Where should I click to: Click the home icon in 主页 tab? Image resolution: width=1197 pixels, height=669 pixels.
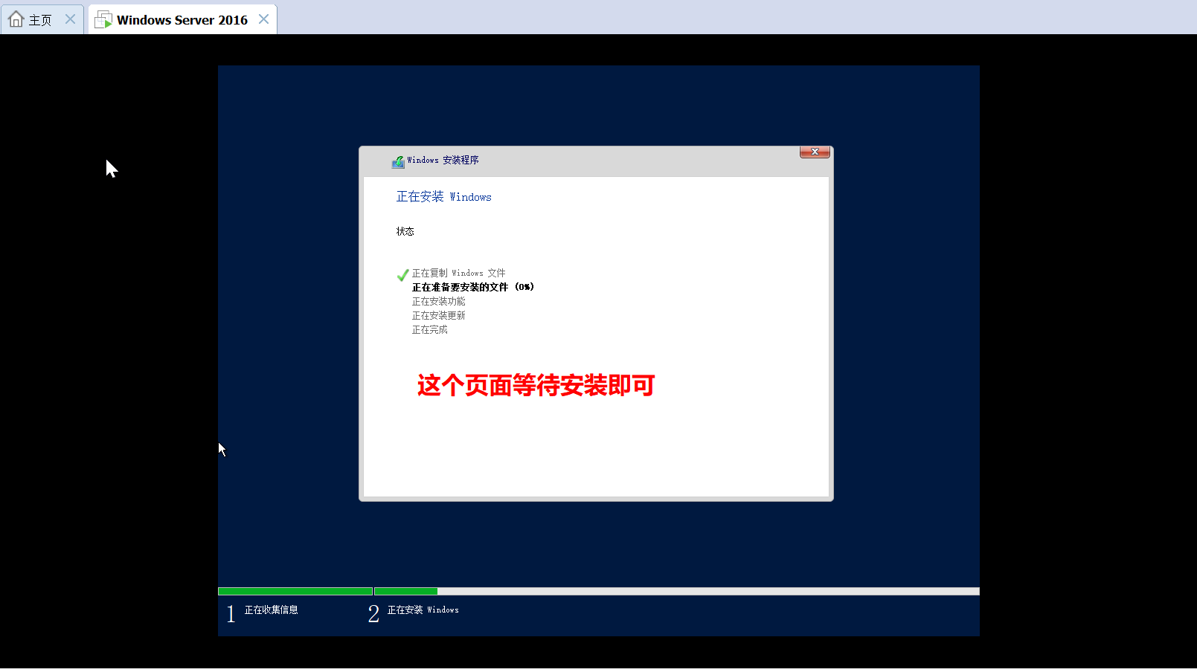click(16, 19)
